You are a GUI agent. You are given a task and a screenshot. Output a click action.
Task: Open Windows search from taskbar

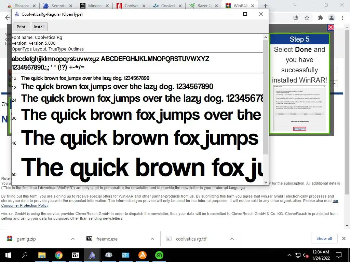tap(25, 255)
